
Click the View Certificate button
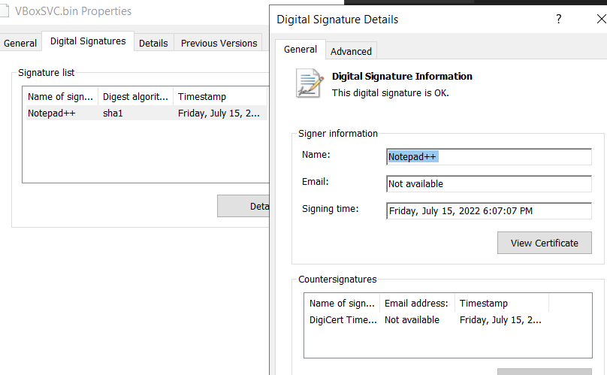click(x=544, y=243)
